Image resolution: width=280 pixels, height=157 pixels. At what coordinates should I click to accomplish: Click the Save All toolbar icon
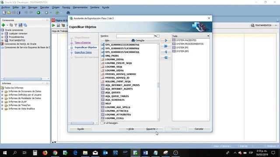pyautogui.click(x=18, y=13)
